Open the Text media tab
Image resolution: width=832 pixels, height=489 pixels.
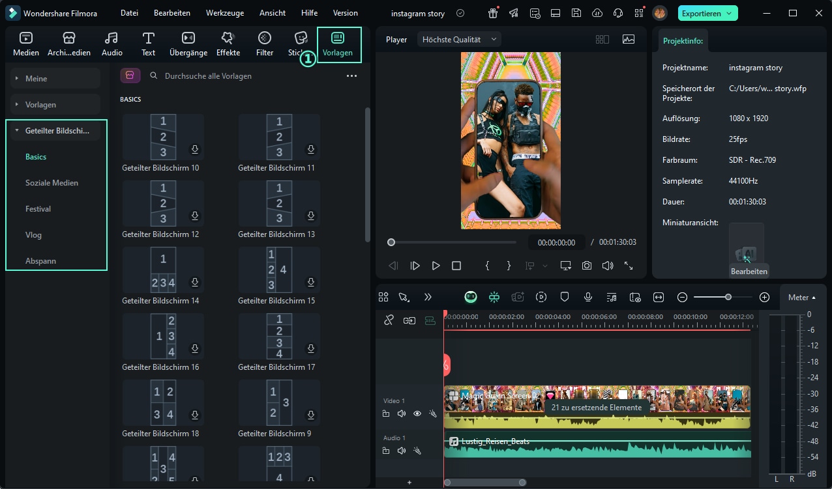point(149,44)
